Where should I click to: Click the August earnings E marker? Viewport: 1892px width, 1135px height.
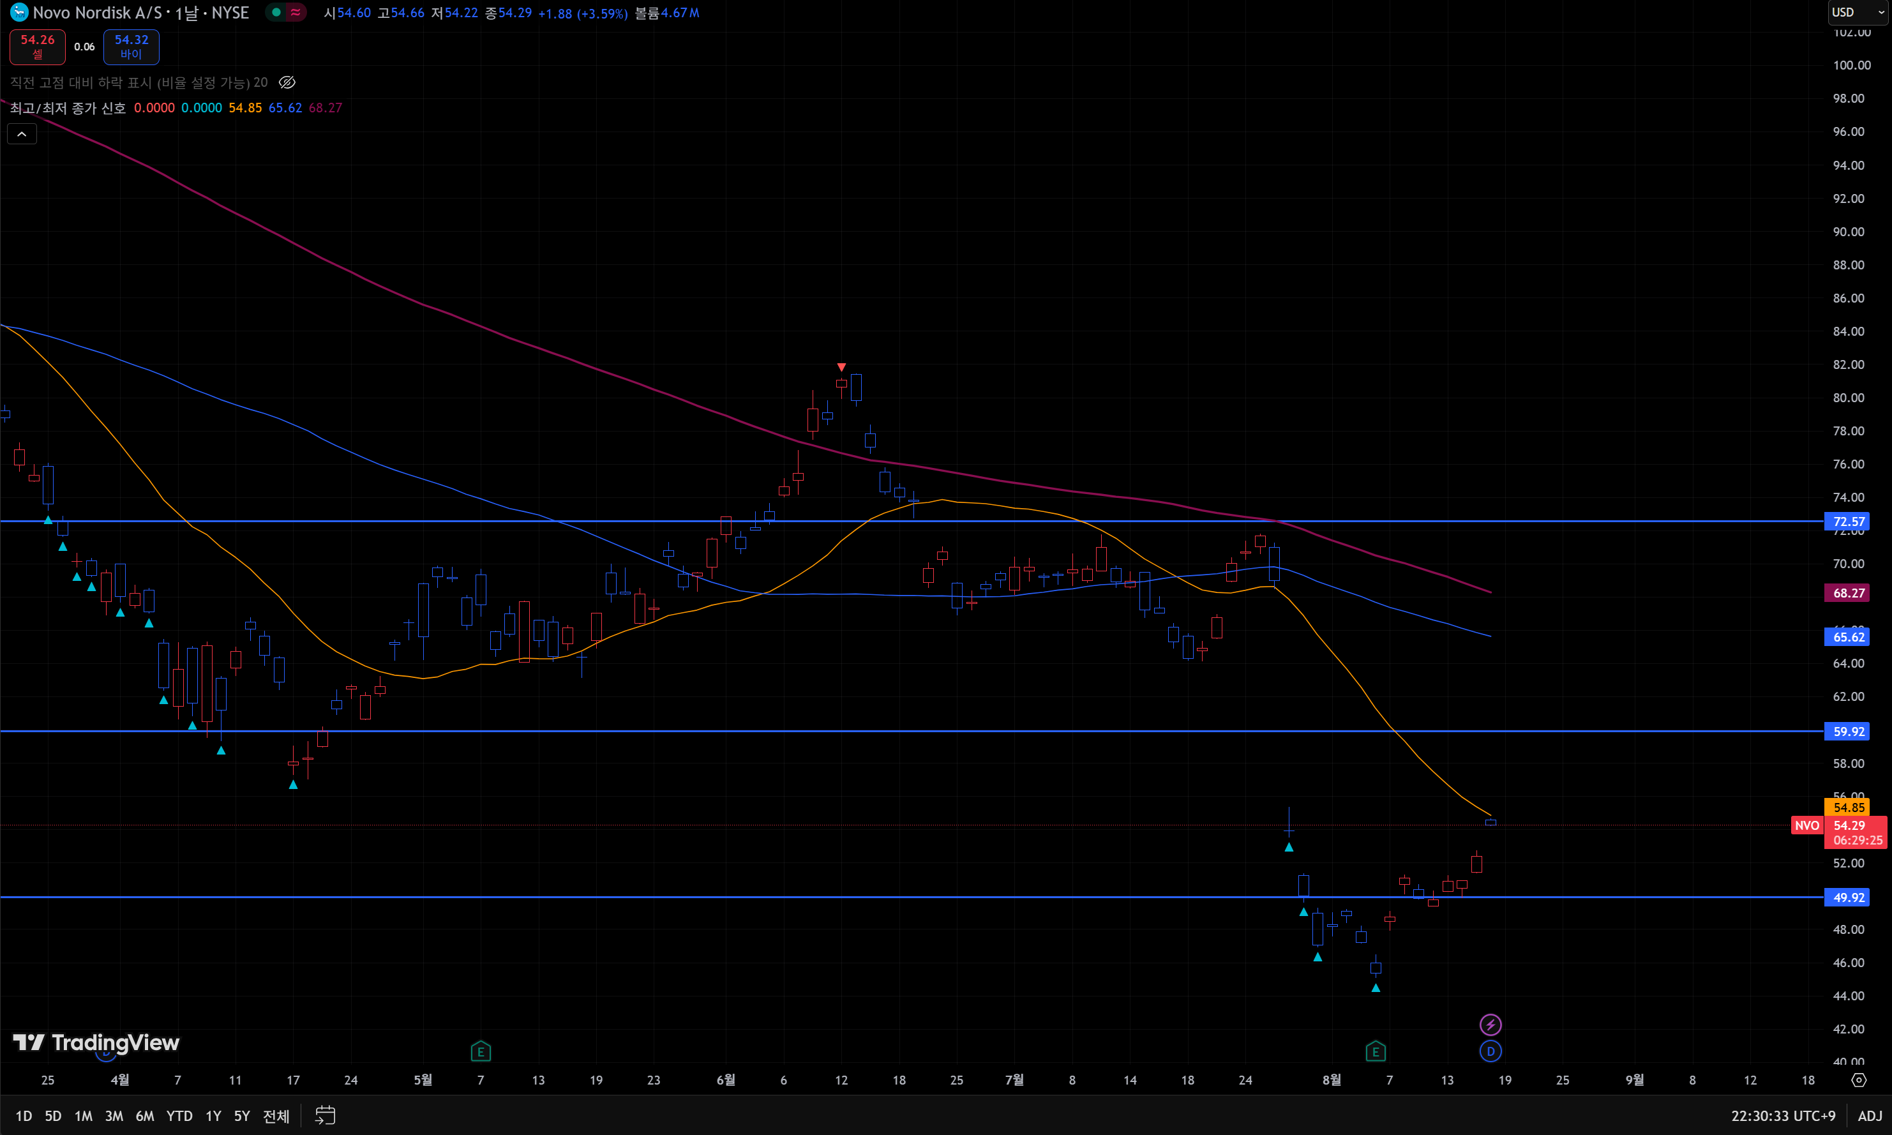(1375, 1051)
